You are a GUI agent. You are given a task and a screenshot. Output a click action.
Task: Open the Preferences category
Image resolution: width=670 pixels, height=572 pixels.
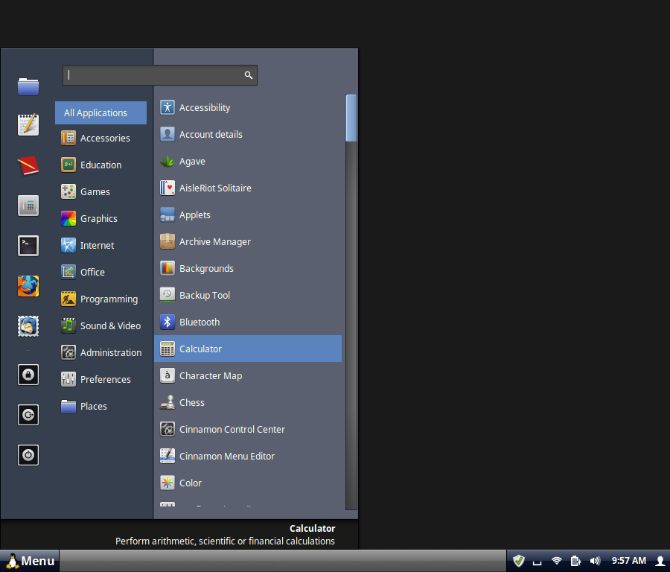100,379
